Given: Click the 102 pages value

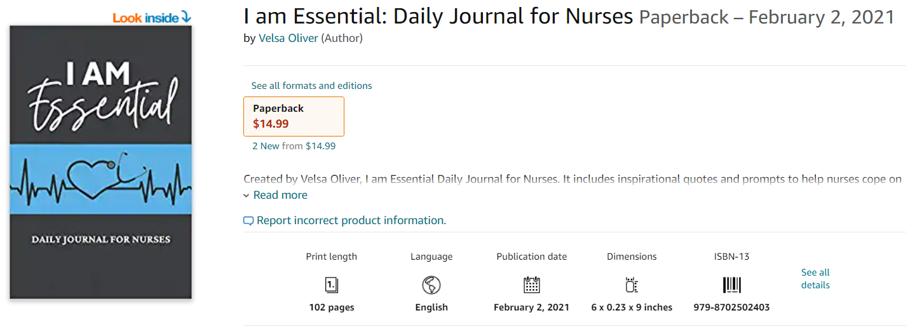Looking at the screenshot, I should point(331,307).
